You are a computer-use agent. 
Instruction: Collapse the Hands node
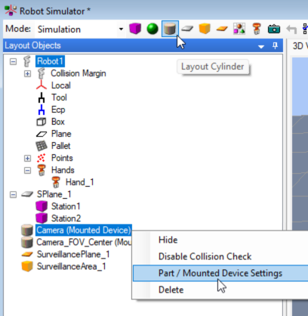pos(27,170)
